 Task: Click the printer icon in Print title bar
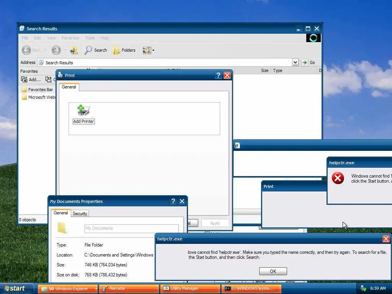coord(60,75)
